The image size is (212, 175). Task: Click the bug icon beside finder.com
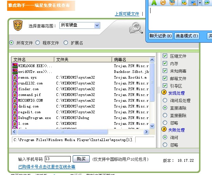[x=15, y=89]
